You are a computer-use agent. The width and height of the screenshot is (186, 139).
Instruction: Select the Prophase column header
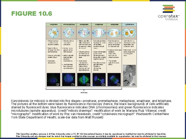[53, 24]
